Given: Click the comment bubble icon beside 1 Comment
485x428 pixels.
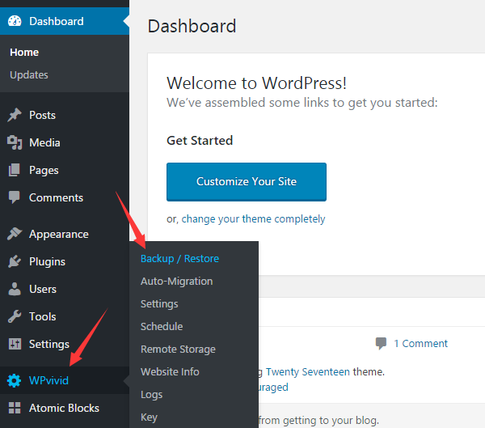Looking at the screenshot, I should [381, 344].
